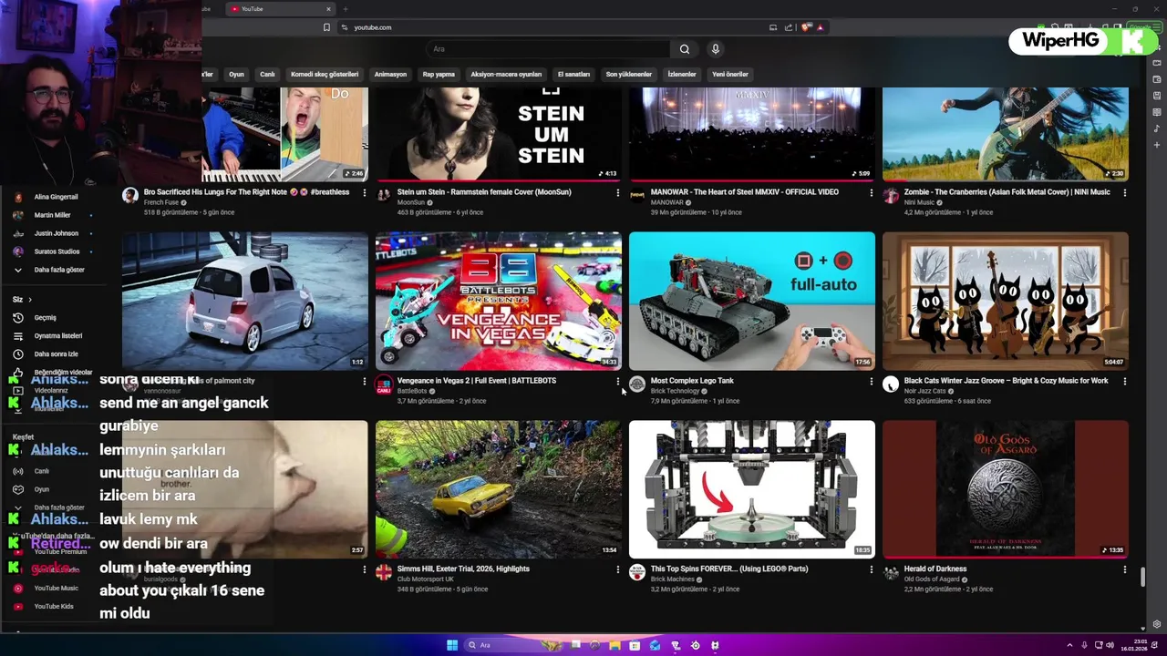Open more options for Zombie Cranberries cover
Screen dimensions: 1167x656
tap(1124, 192)
